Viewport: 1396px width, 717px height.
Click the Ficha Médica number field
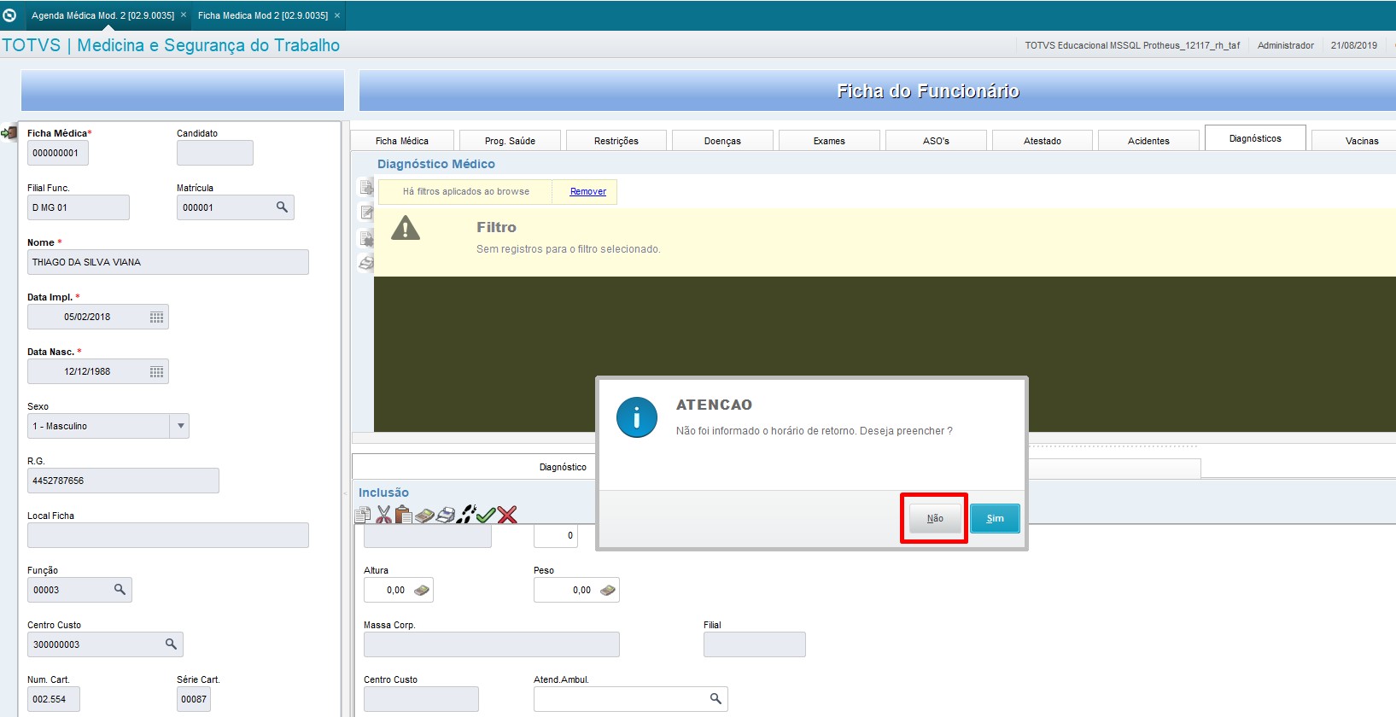coord(58,153)
